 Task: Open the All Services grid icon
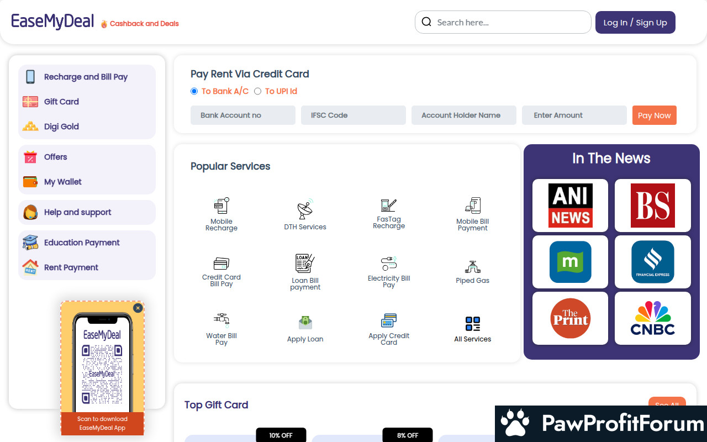click(472, 324)
